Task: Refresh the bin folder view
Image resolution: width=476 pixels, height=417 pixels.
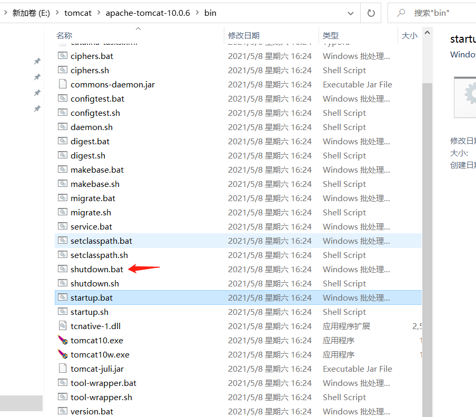Action: point(371,13)
